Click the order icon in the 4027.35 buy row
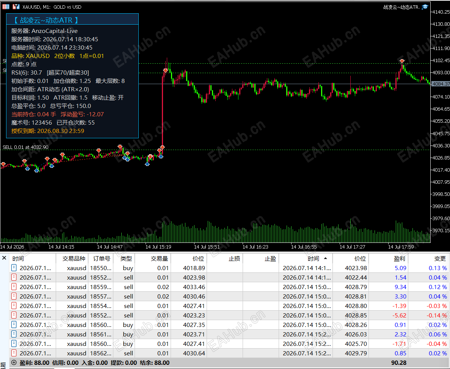 [14, 325]
